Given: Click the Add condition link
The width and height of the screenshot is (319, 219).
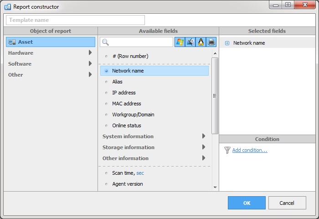Looking at the screenshot, I should coord(250,150).
